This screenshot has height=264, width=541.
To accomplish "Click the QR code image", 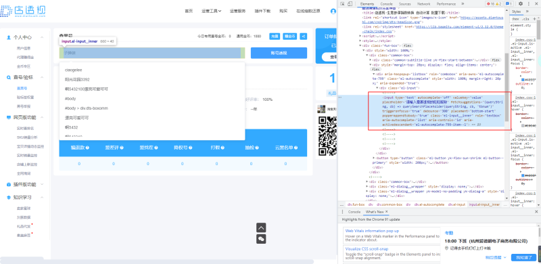I will point(327,136).
